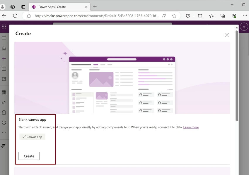Open Browser essentials heart icon
The height and width of the screenshot is (175, 249).
pos(234,16)
